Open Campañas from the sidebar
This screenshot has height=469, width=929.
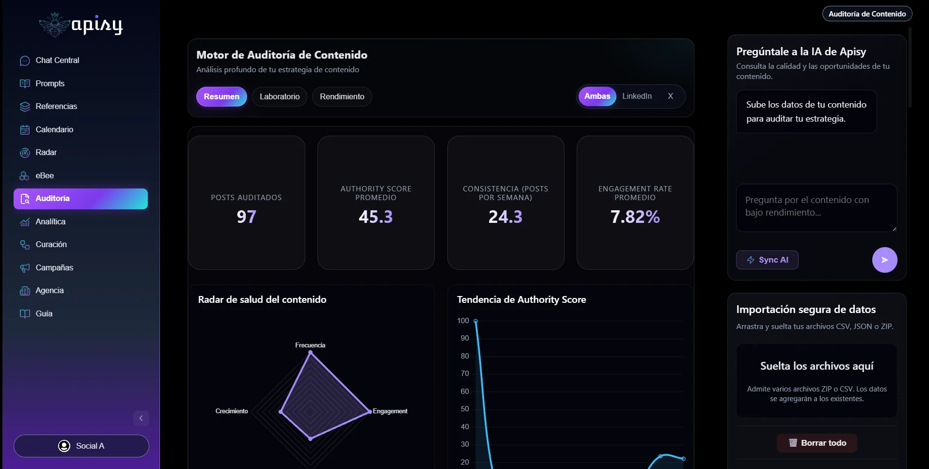(80, 268)
